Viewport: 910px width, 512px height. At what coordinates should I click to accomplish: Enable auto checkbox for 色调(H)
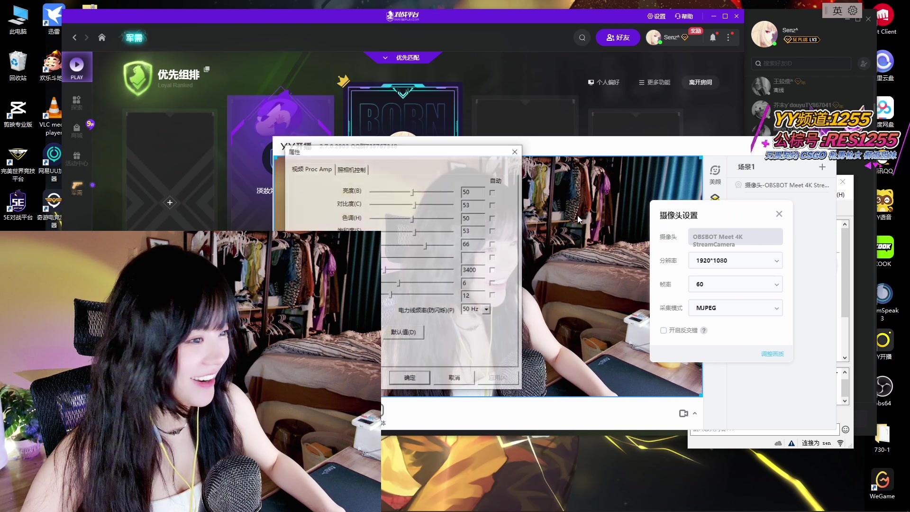[x=492, y=219]
